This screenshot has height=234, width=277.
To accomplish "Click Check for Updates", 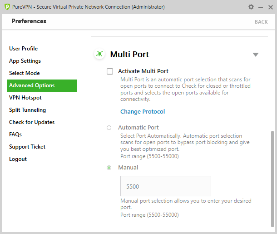I will pyautogui.click(x=32, y=122).
